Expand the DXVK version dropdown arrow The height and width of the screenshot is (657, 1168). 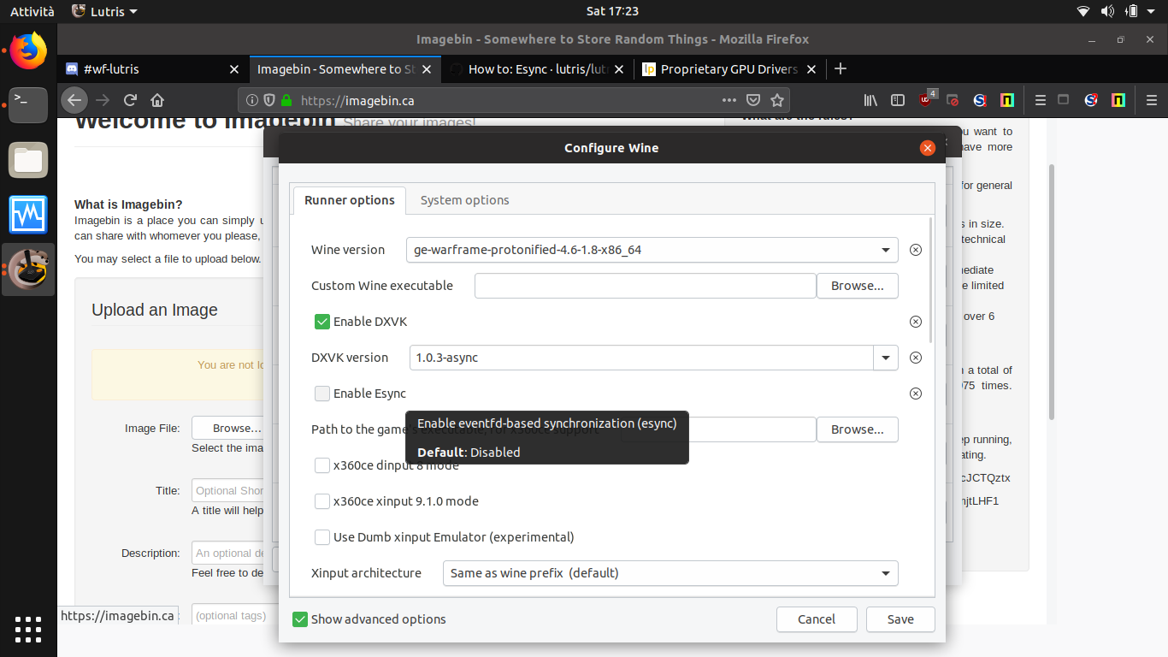886,358
